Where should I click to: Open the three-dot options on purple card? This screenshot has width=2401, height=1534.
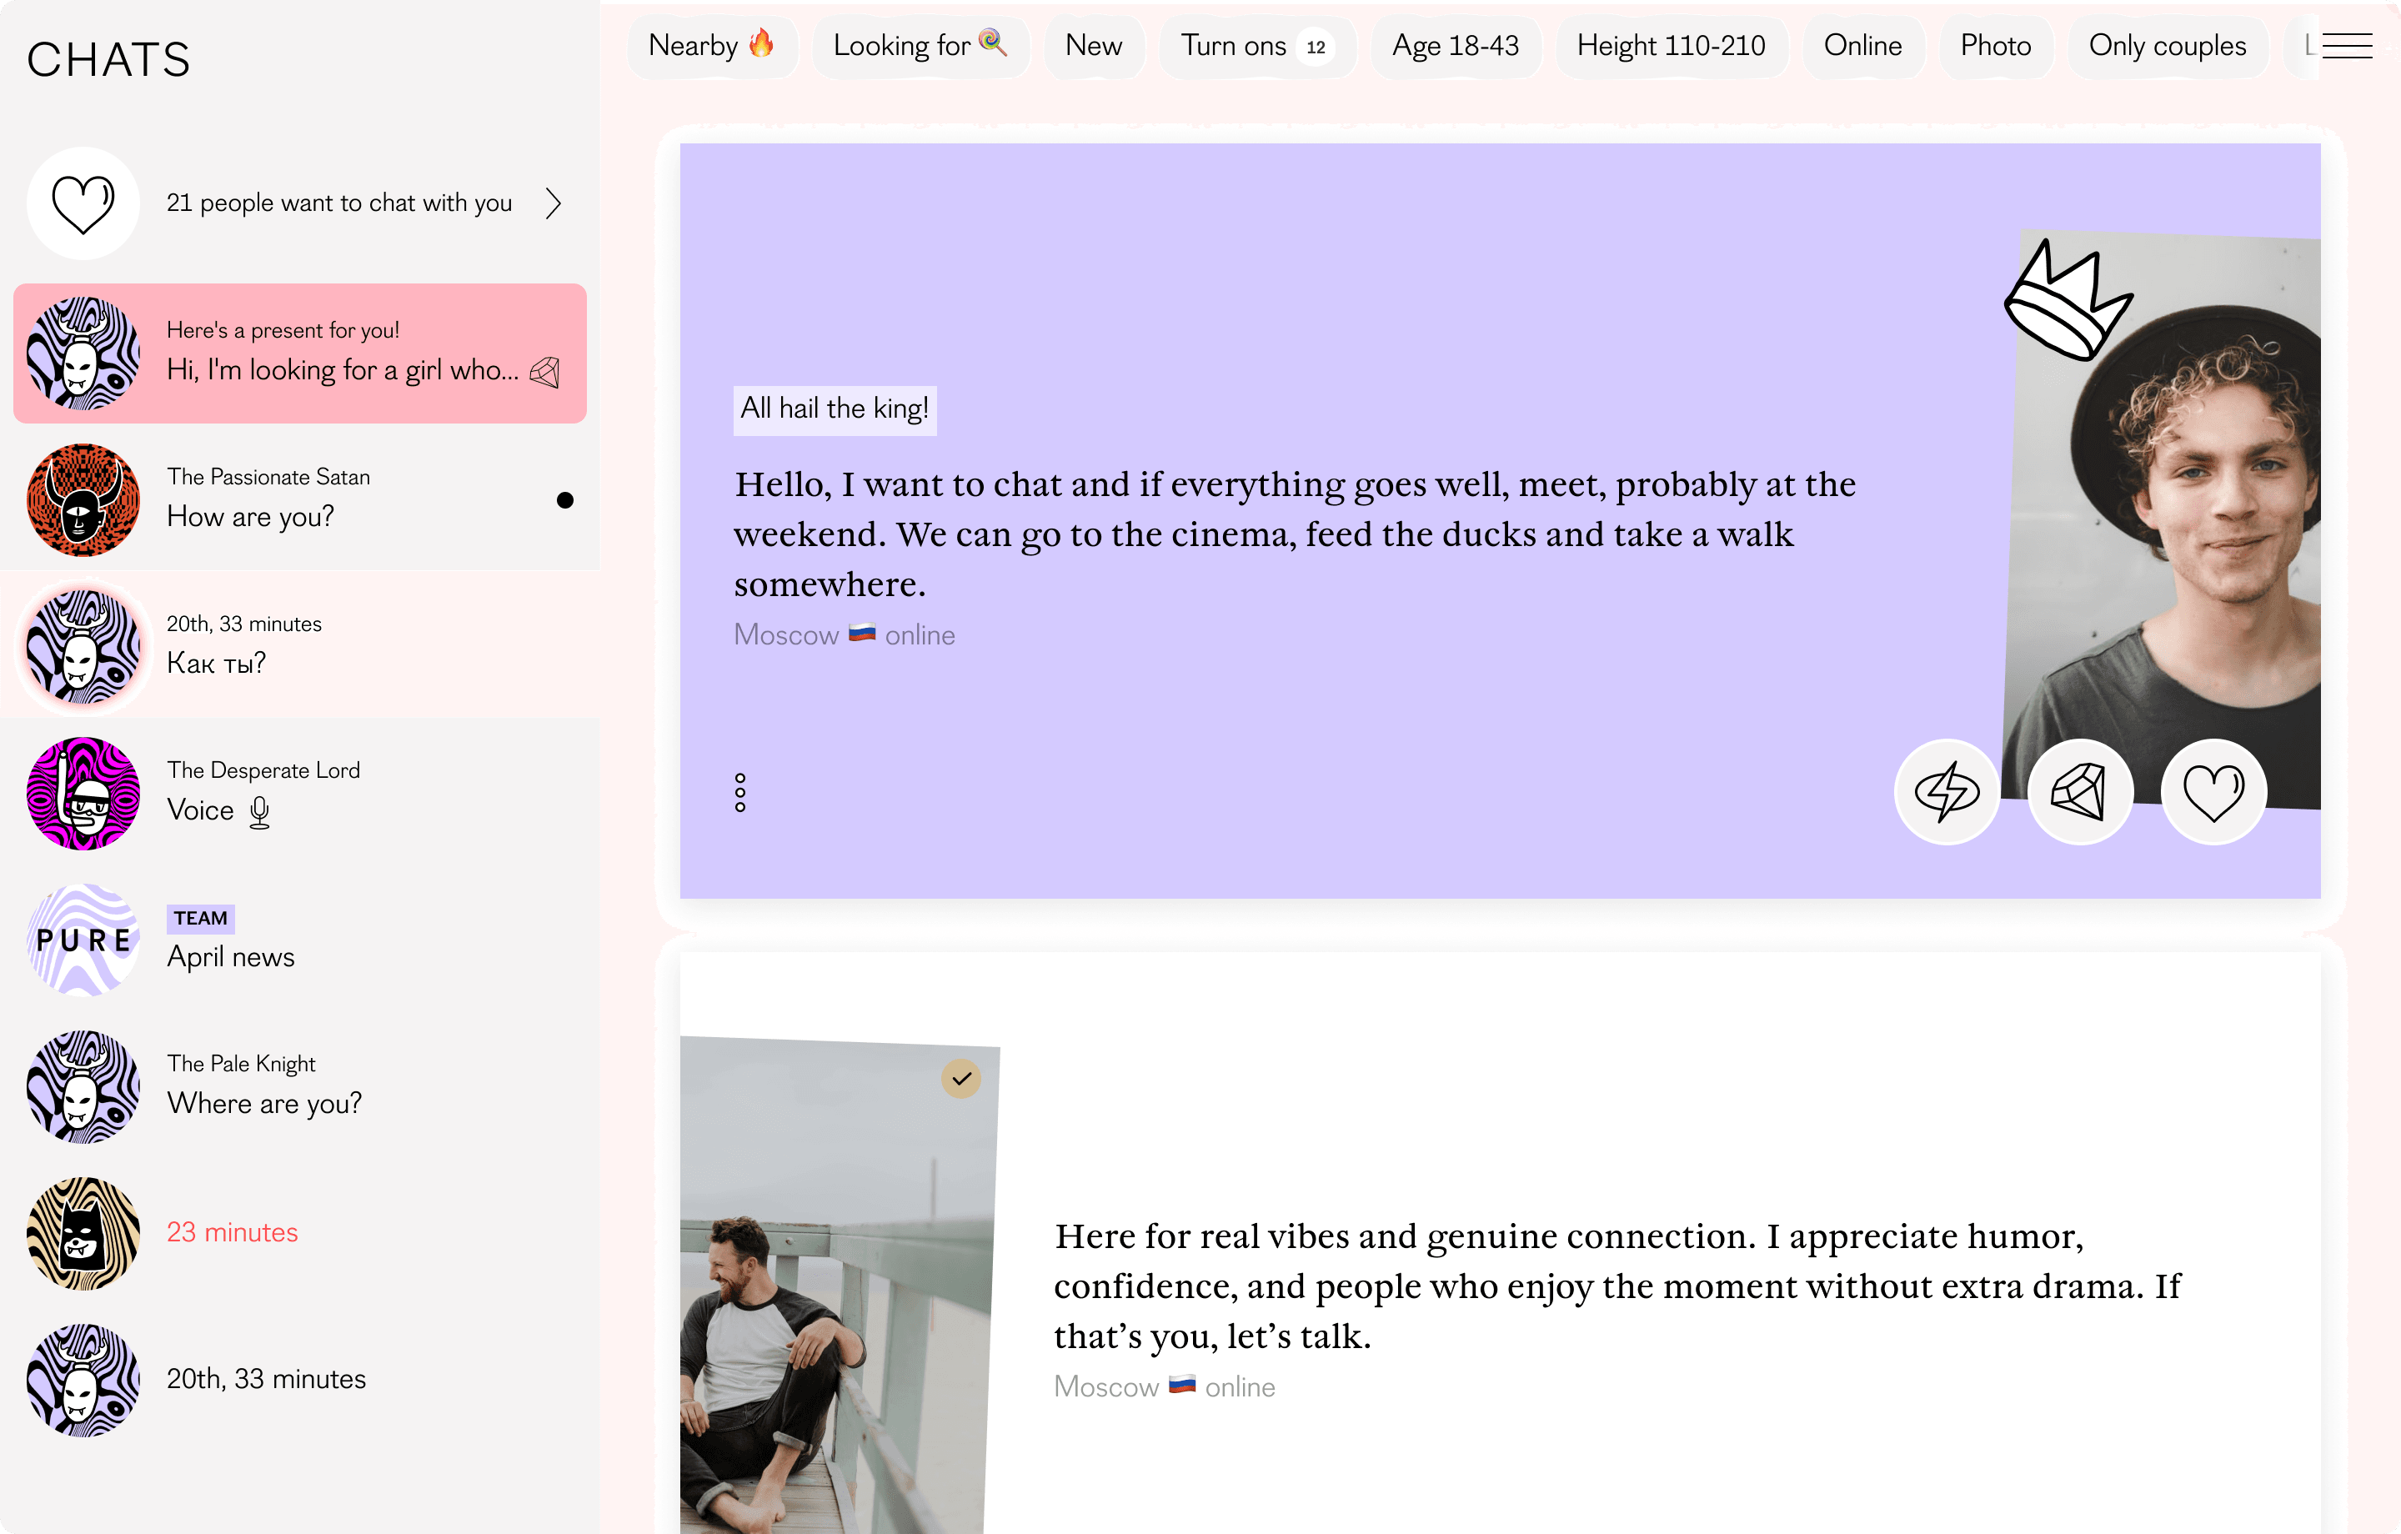click(739, 792)
